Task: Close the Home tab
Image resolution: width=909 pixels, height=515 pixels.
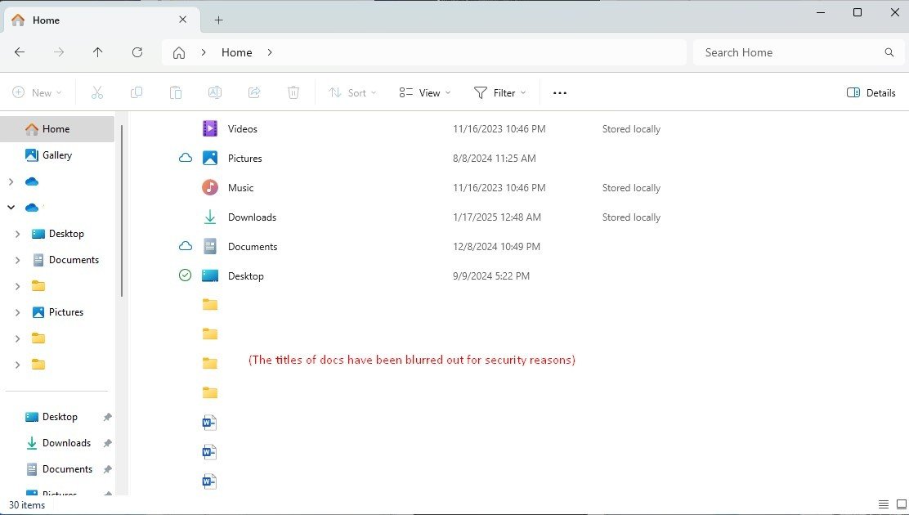Action: tap(182, 20)
